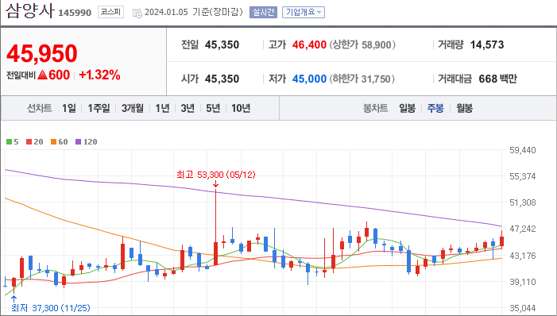557x316 pixels.
Task: Click the 상한가 58,900 text
Action: coord(362,44)
